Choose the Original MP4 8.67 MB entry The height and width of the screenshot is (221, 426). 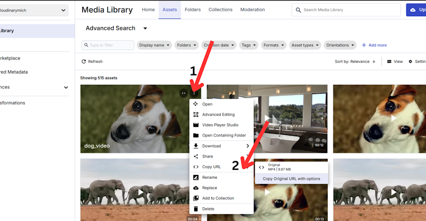(x=291, y=167)
